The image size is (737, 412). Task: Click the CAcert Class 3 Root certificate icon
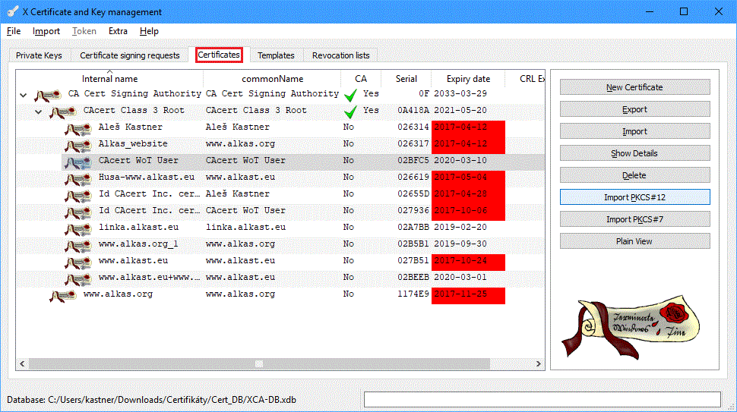click(62, 112)
